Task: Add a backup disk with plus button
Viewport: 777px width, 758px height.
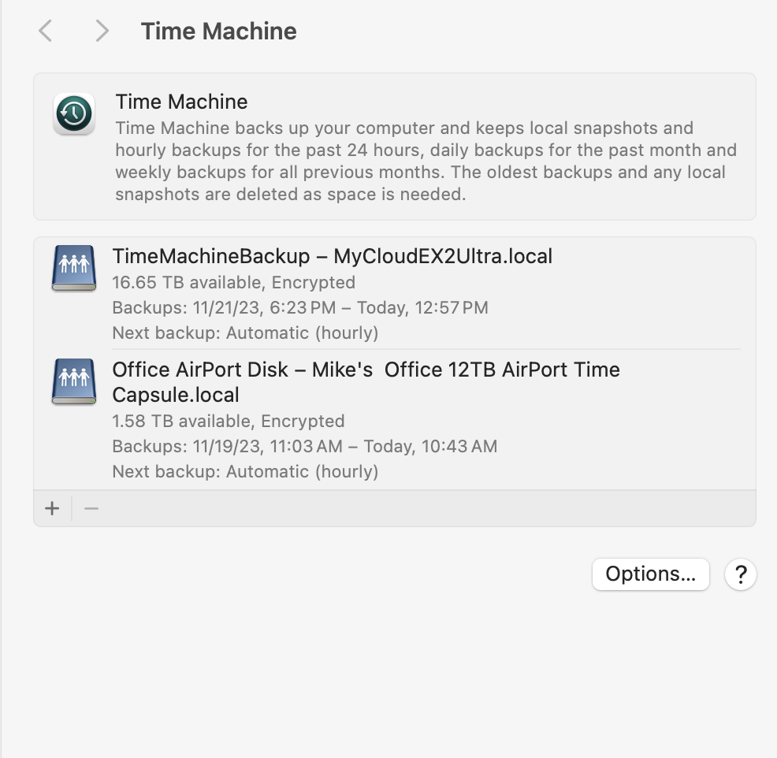Action: [52, 508]
